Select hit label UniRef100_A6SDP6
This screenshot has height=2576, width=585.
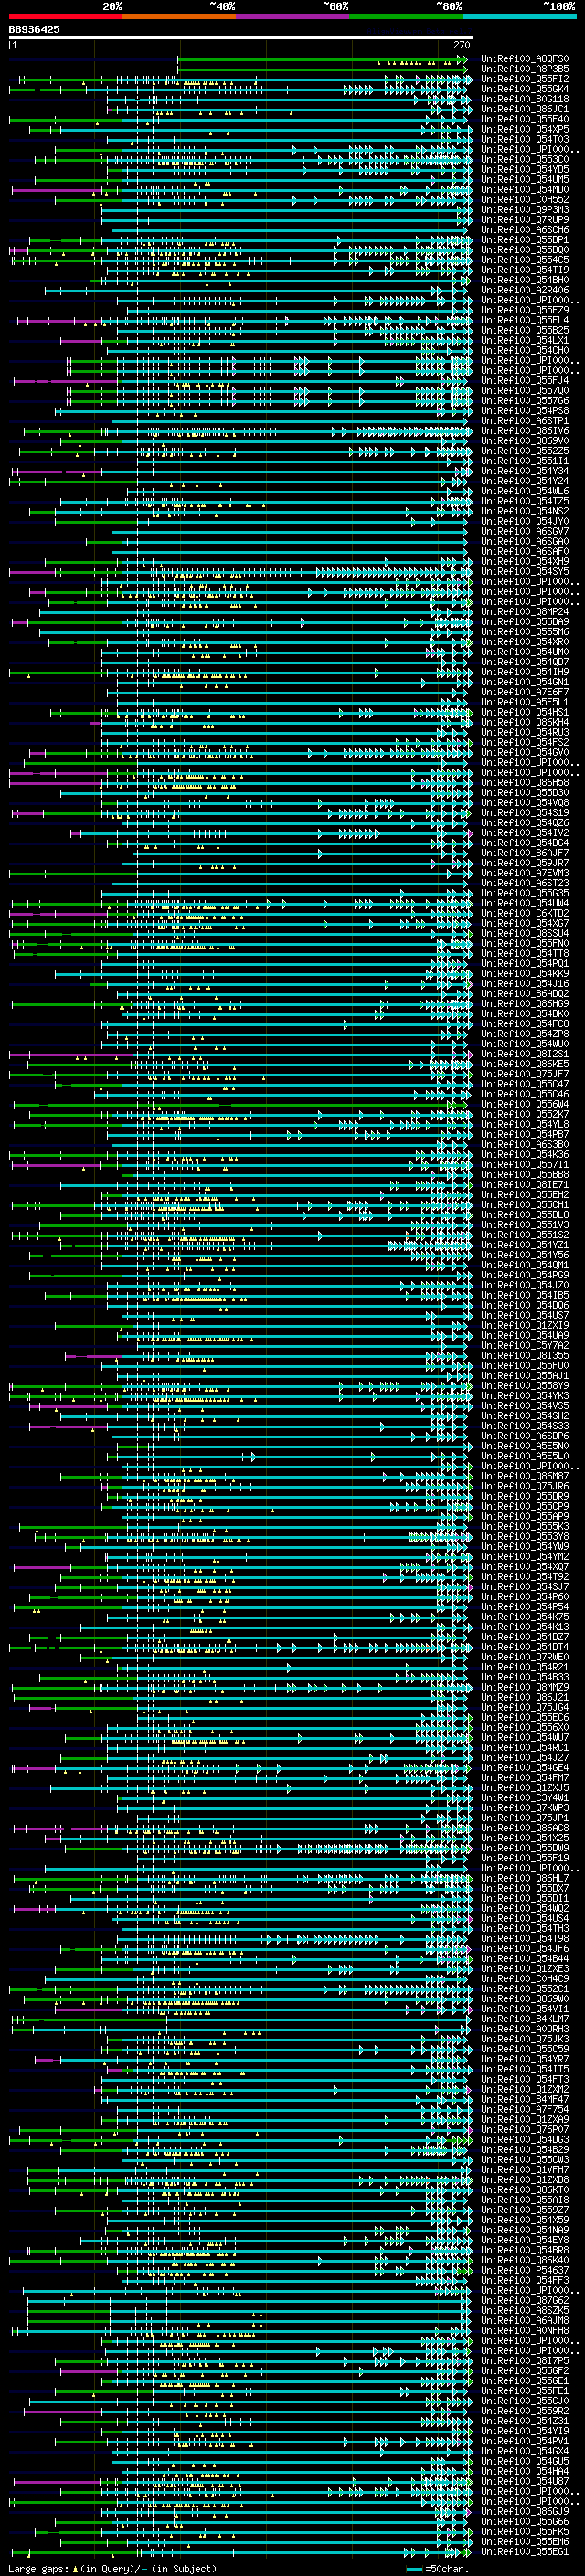(525, 1436)
